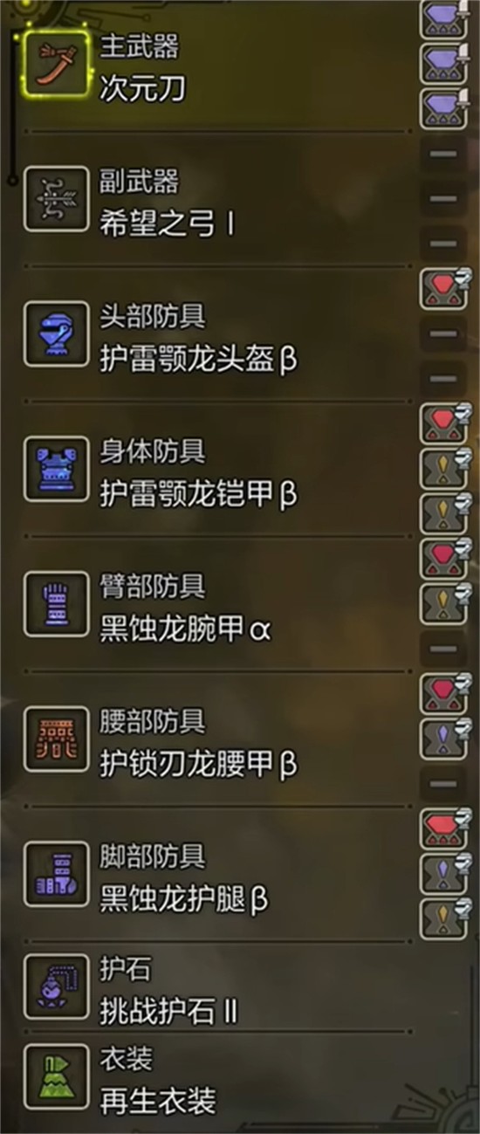Select the 再生衣装 mantle entry
Viewport: 480px width, 1134px height.
(x=158, y=1102)
